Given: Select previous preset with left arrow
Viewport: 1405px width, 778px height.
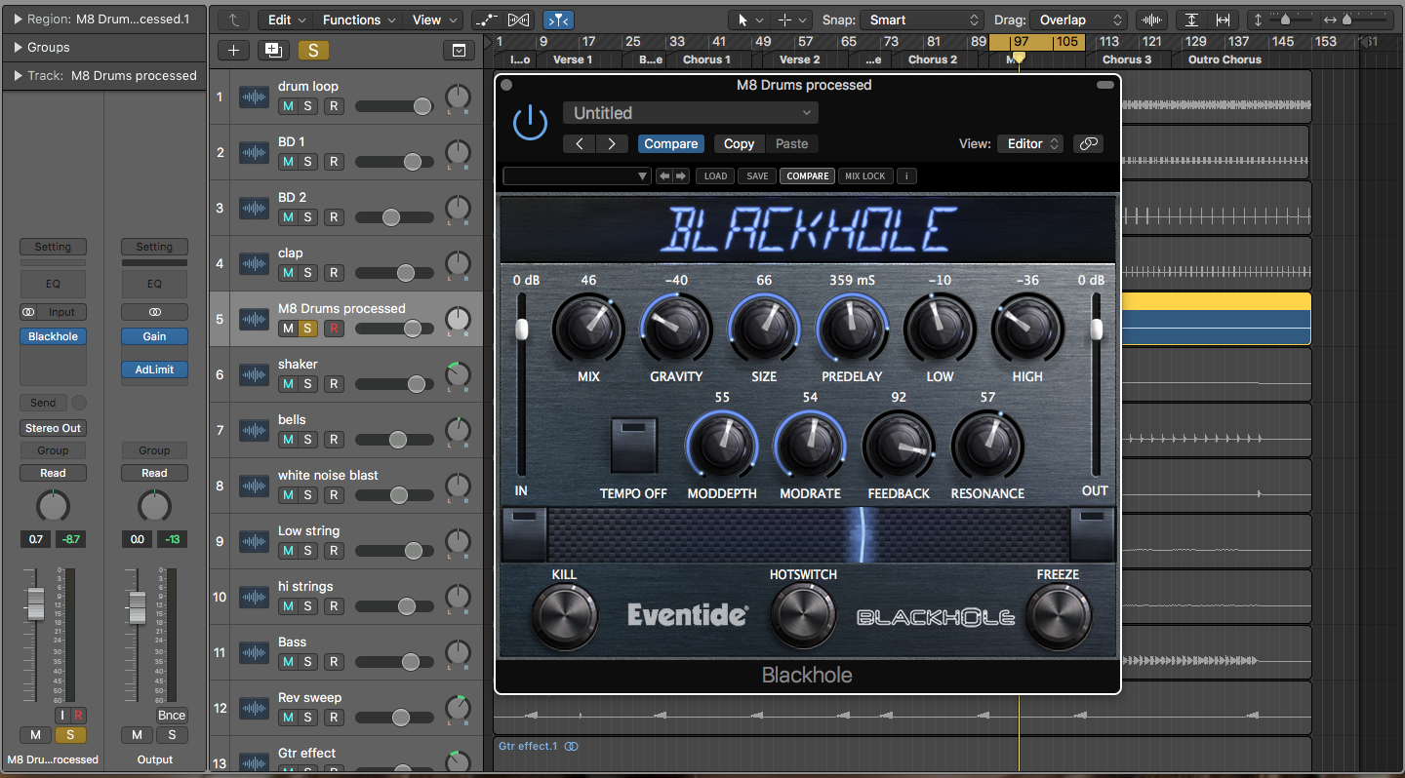Looking at the screenshot, I should pyautogui.click(x=580, y=143).
